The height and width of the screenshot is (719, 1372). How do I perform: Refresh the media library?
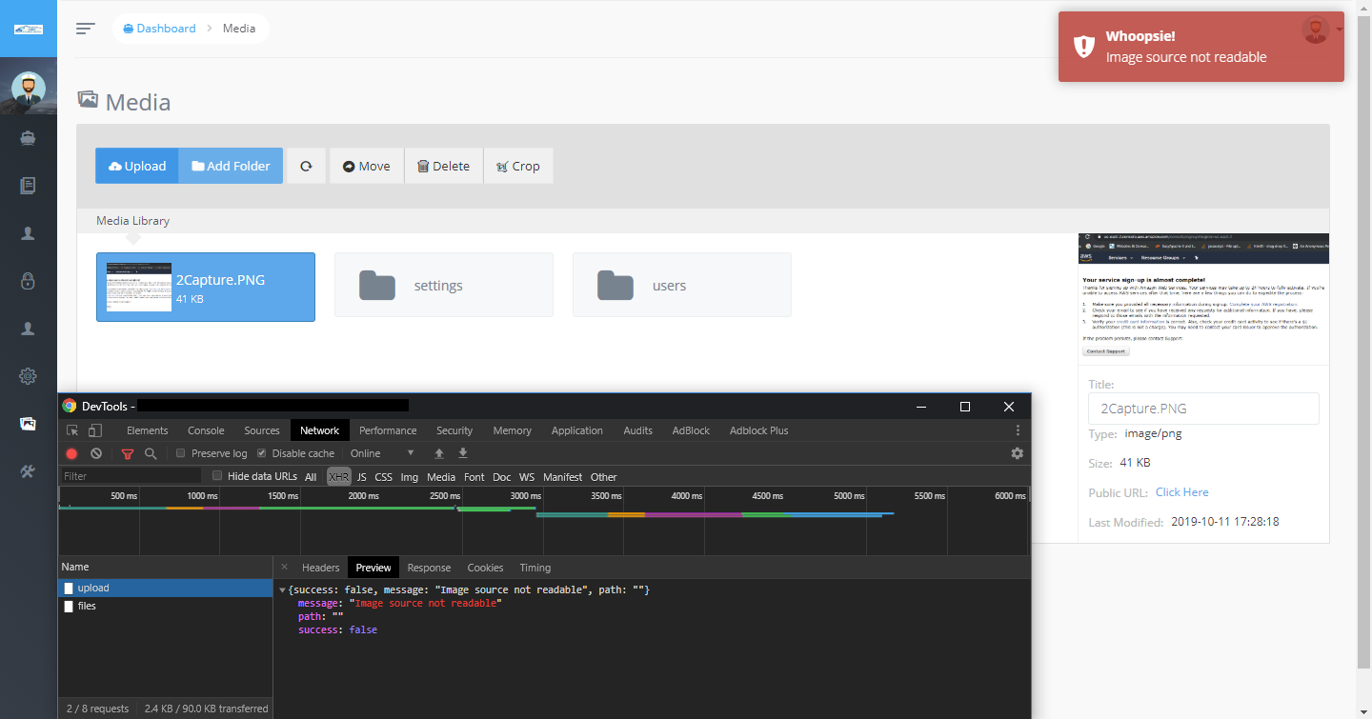[x=306, y=166]
